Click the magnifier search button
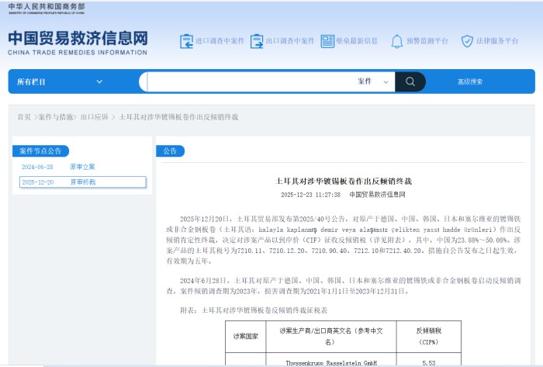This screenshot has height=367, width=543. pyautogui.click(x=410, y=81)
